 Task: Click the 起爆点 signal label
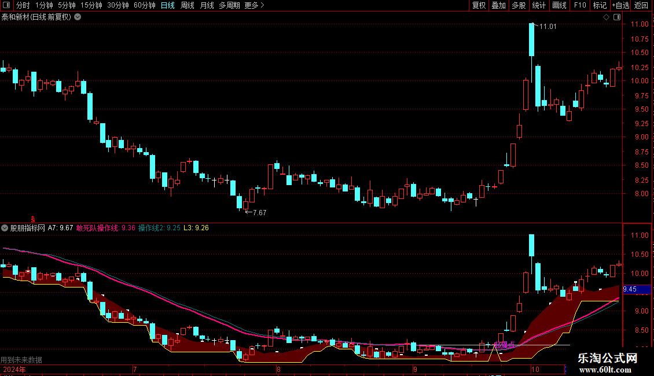pyautogui.click(x=504, y=345)
